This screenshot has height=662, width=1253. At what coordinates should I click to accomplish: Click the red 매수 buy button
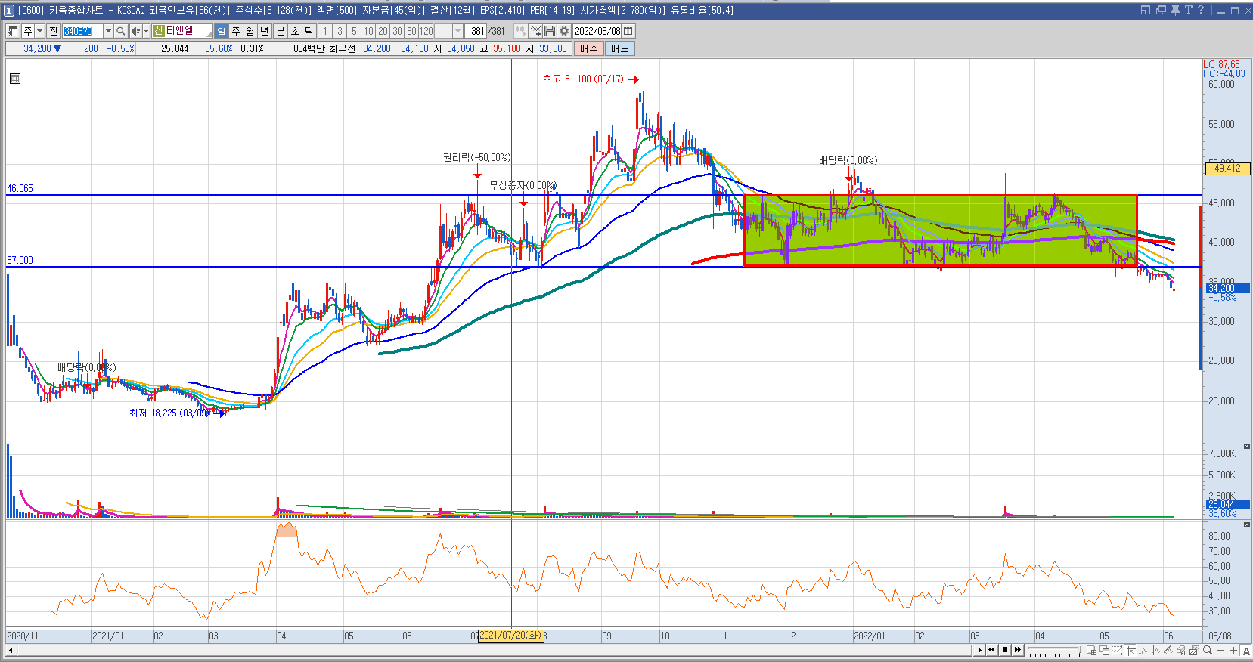[x=588, y=48]
